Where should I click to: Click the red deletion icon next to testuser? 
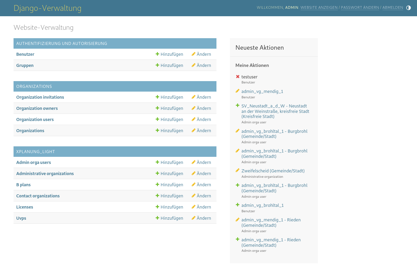pos(238,77)
